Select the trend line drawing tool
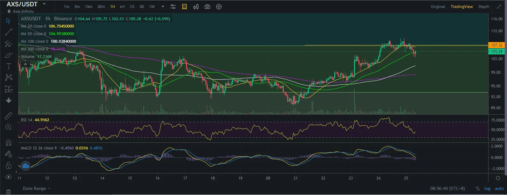 (x=8, y=32)
